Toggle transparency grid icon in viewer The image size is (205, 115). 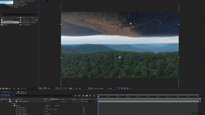tap(92, 88)
